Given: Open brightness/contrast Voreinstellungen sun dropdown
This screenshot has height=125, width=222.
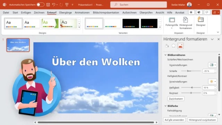Looking at the screenshot, I should point(213,82).
